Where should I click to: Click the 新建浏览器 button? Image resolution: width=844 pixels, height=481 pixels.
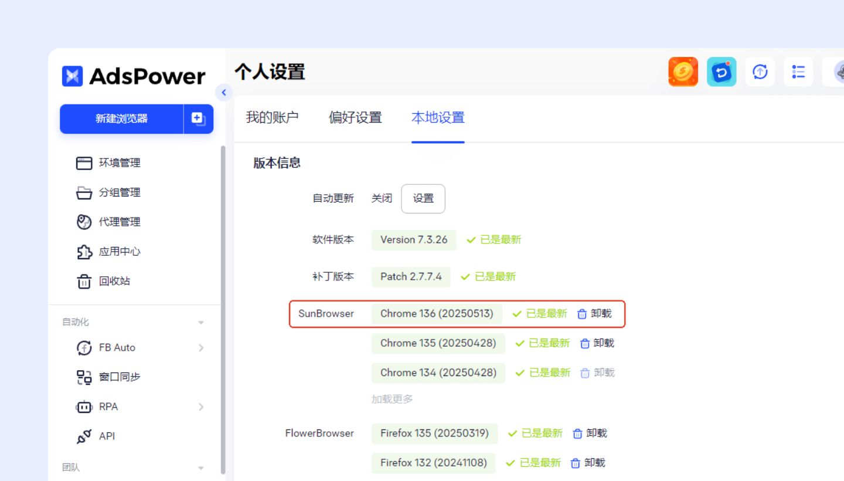tap(121, 118)
